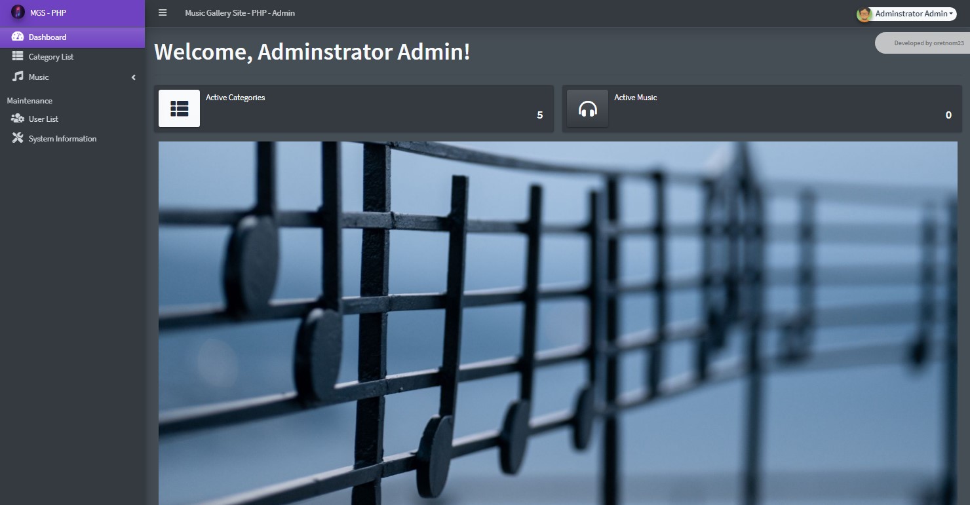Toggle sidebar with the hamburger menu icon
Image resolution: width=970 pixels, height=505 pixels.
163,12
